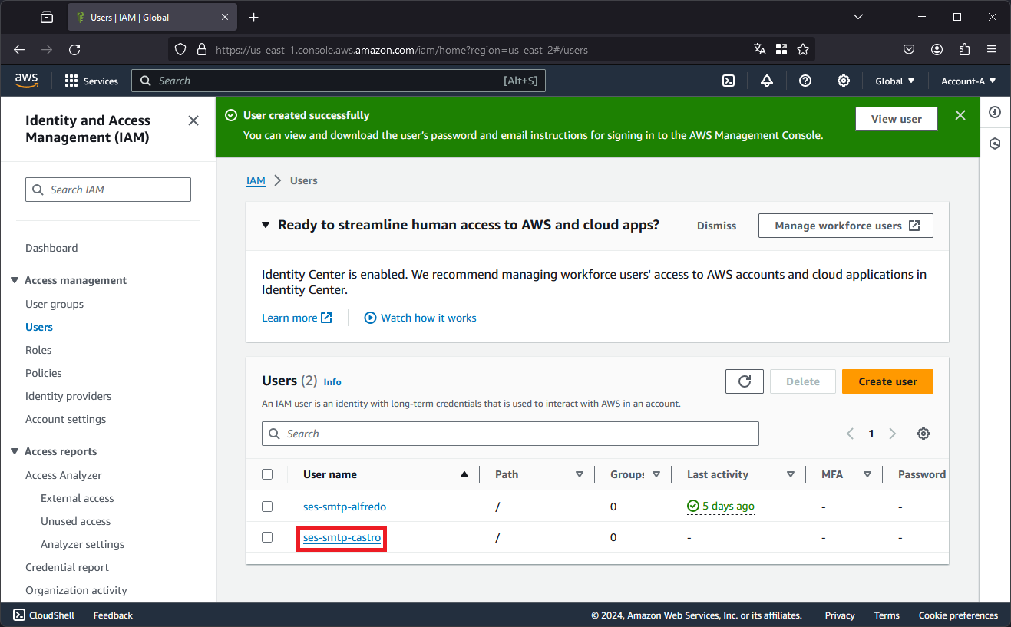Follow the Learn more link
This screenshot has height=627, width=1011.
click(297, 318)
